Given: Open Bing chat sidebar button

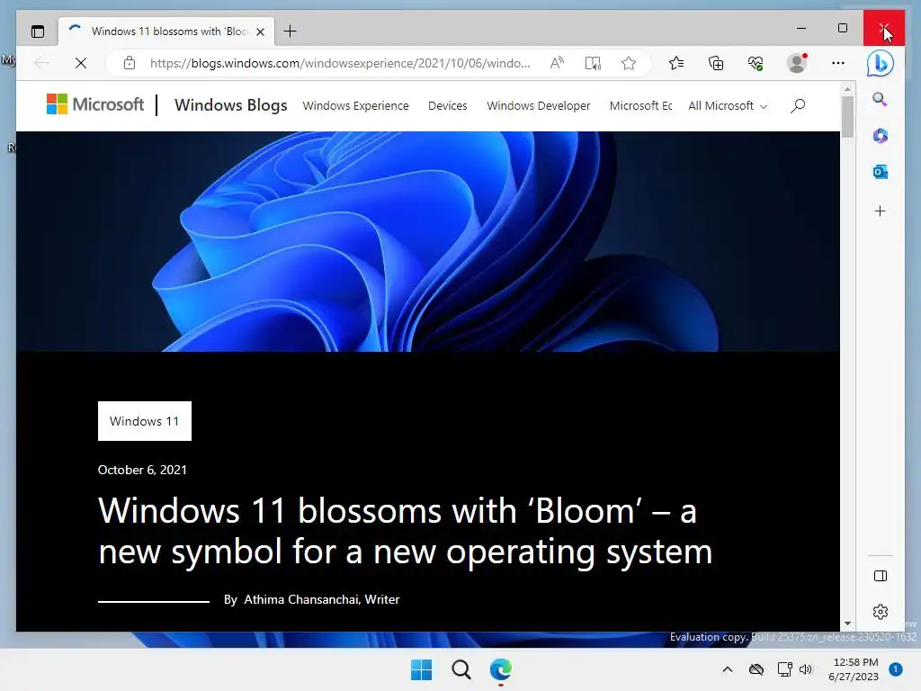Looking at the screenshot, I should (880, 64).
